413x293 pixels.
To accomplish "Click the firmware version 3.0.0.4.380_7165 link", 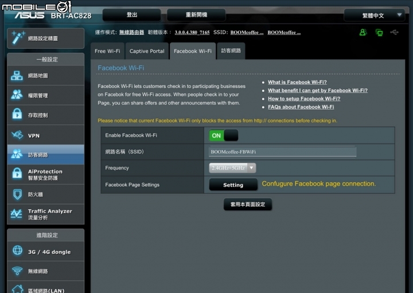I will click(x=192, y=32).
